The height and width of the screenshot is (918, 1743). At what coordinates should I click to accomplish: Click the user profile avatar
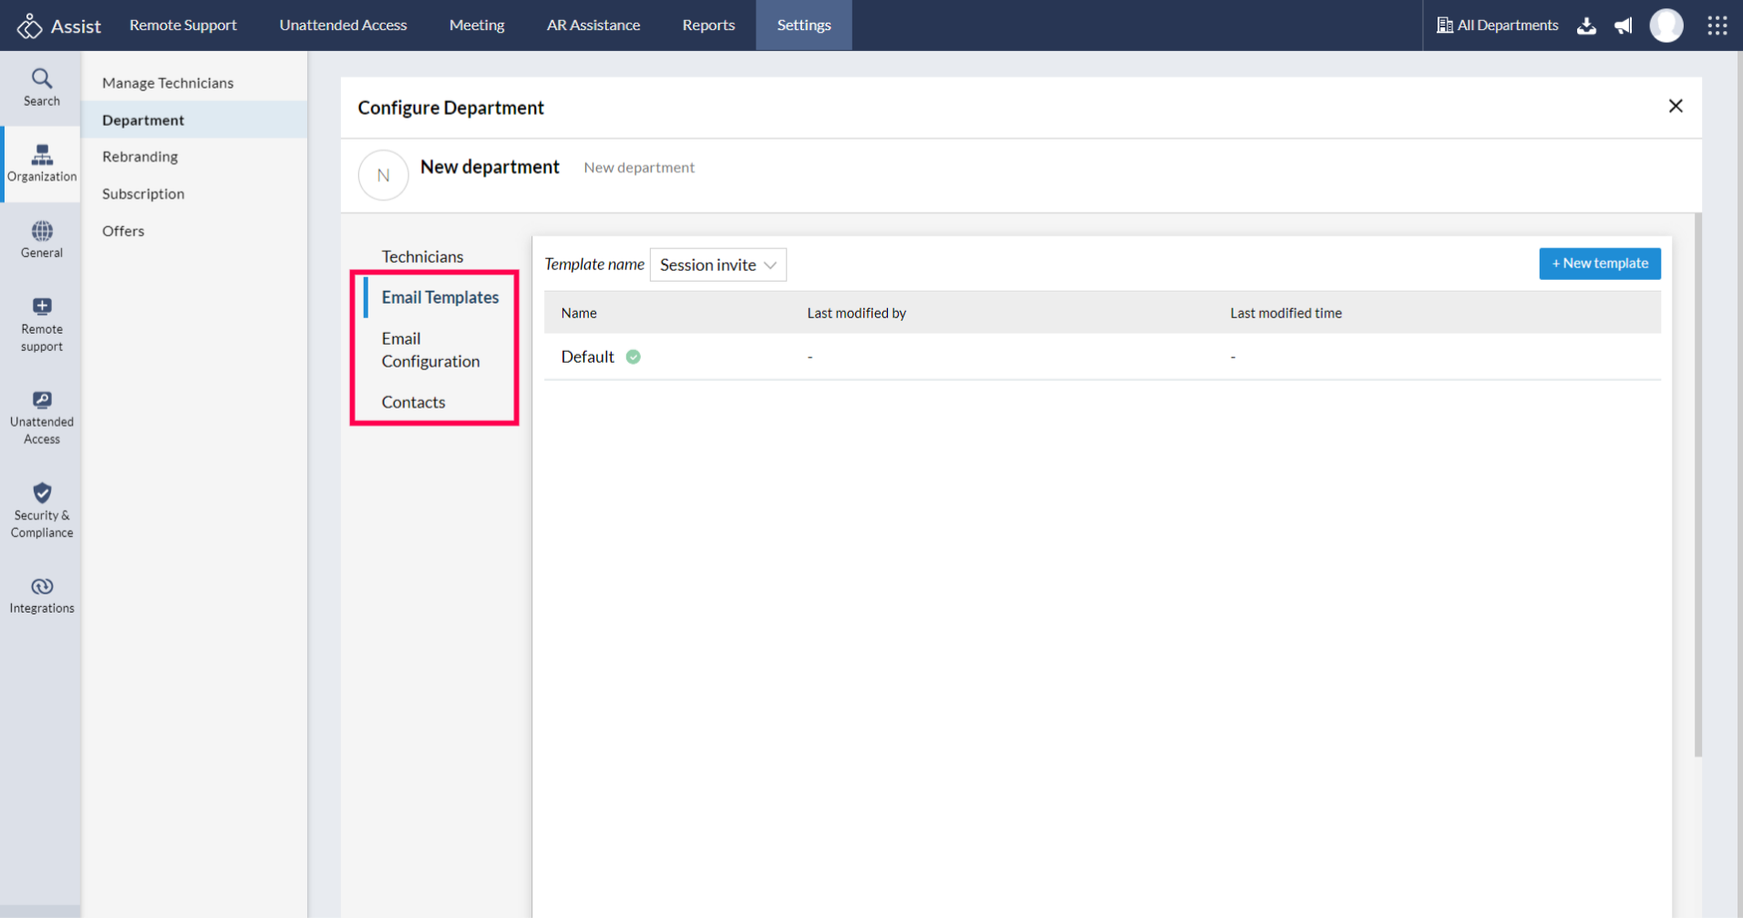coord(1666,26)
